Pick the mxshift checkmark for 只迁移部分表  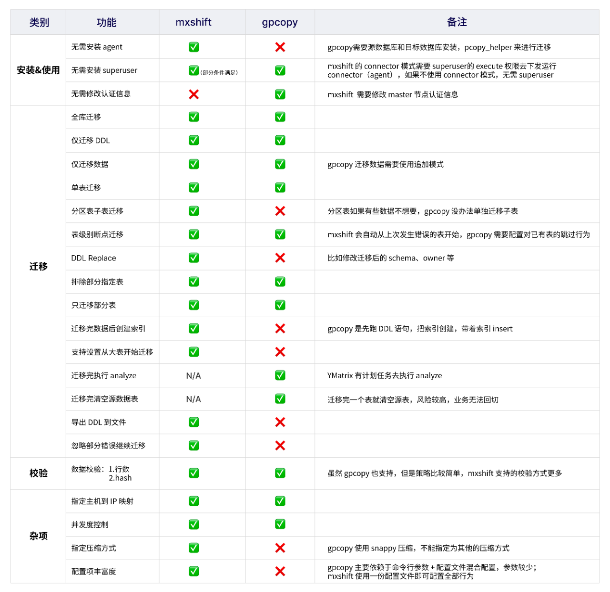coord(193,305)
